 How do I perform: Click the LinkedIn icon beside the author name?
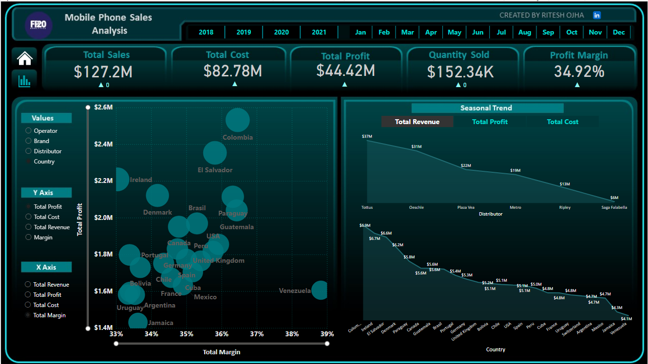(597, 15)
